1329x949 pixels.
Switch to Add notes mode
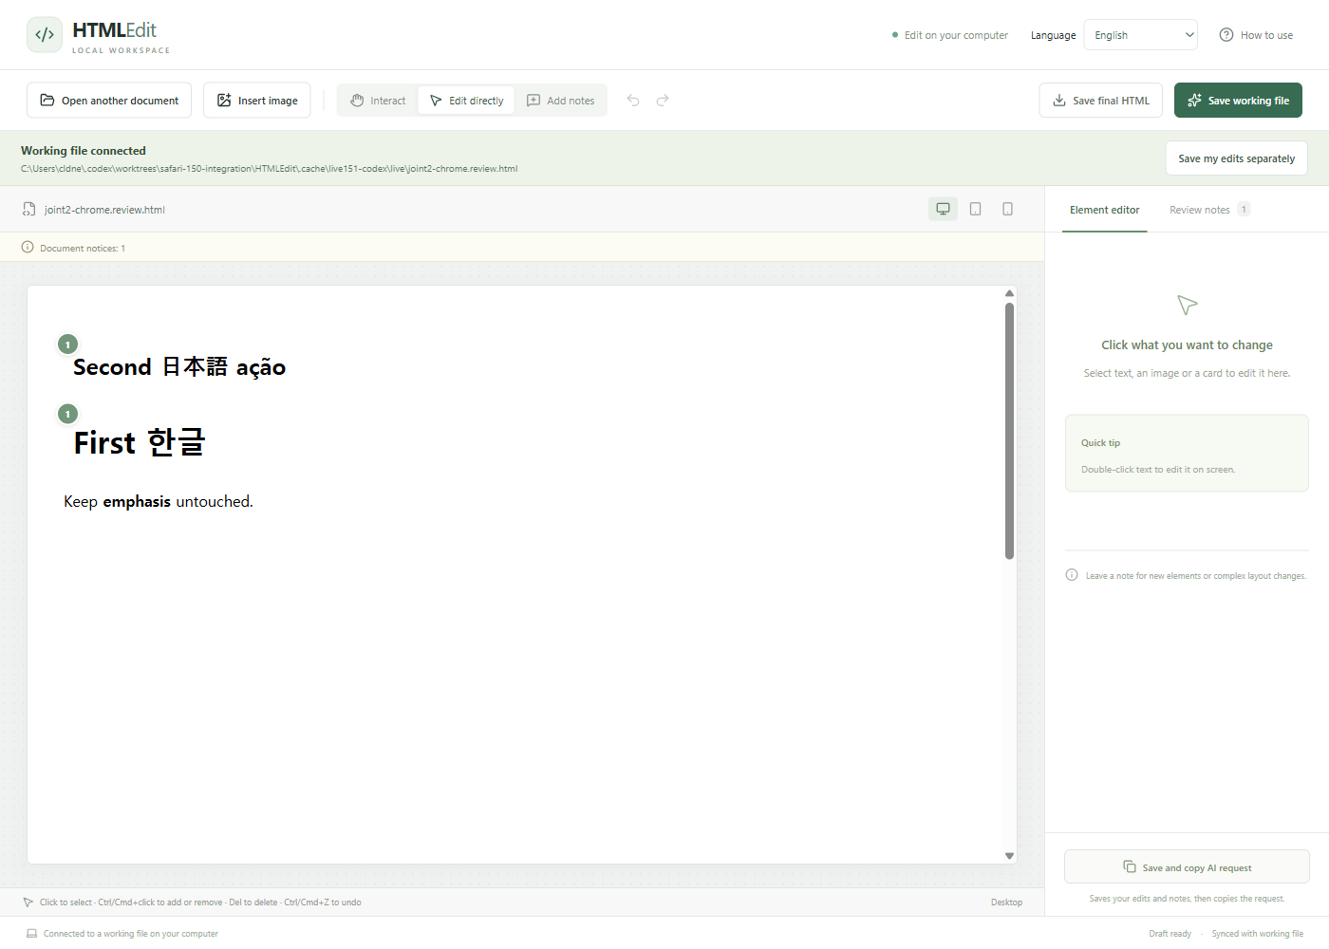(560, 101)
